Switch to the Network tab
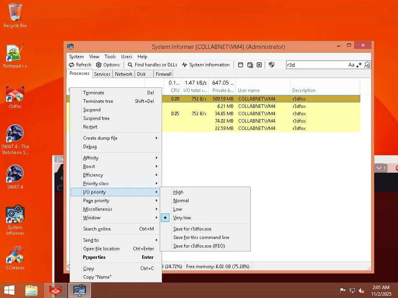Image resolution: width=398 pixels, height=298 pixels. tap(124, 74)
